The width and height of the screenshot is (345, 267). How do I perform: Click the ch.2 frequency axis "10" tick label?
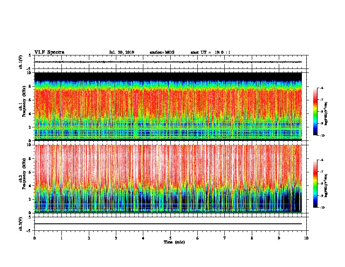[29, 145]
